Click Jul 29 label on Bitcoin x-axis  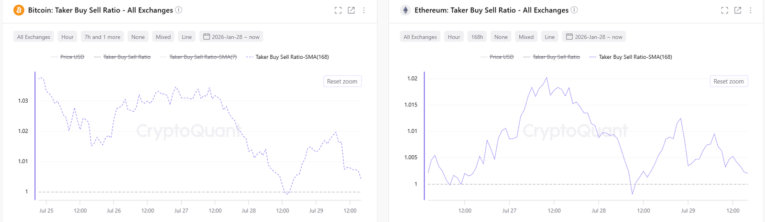(x=316, y=211)
